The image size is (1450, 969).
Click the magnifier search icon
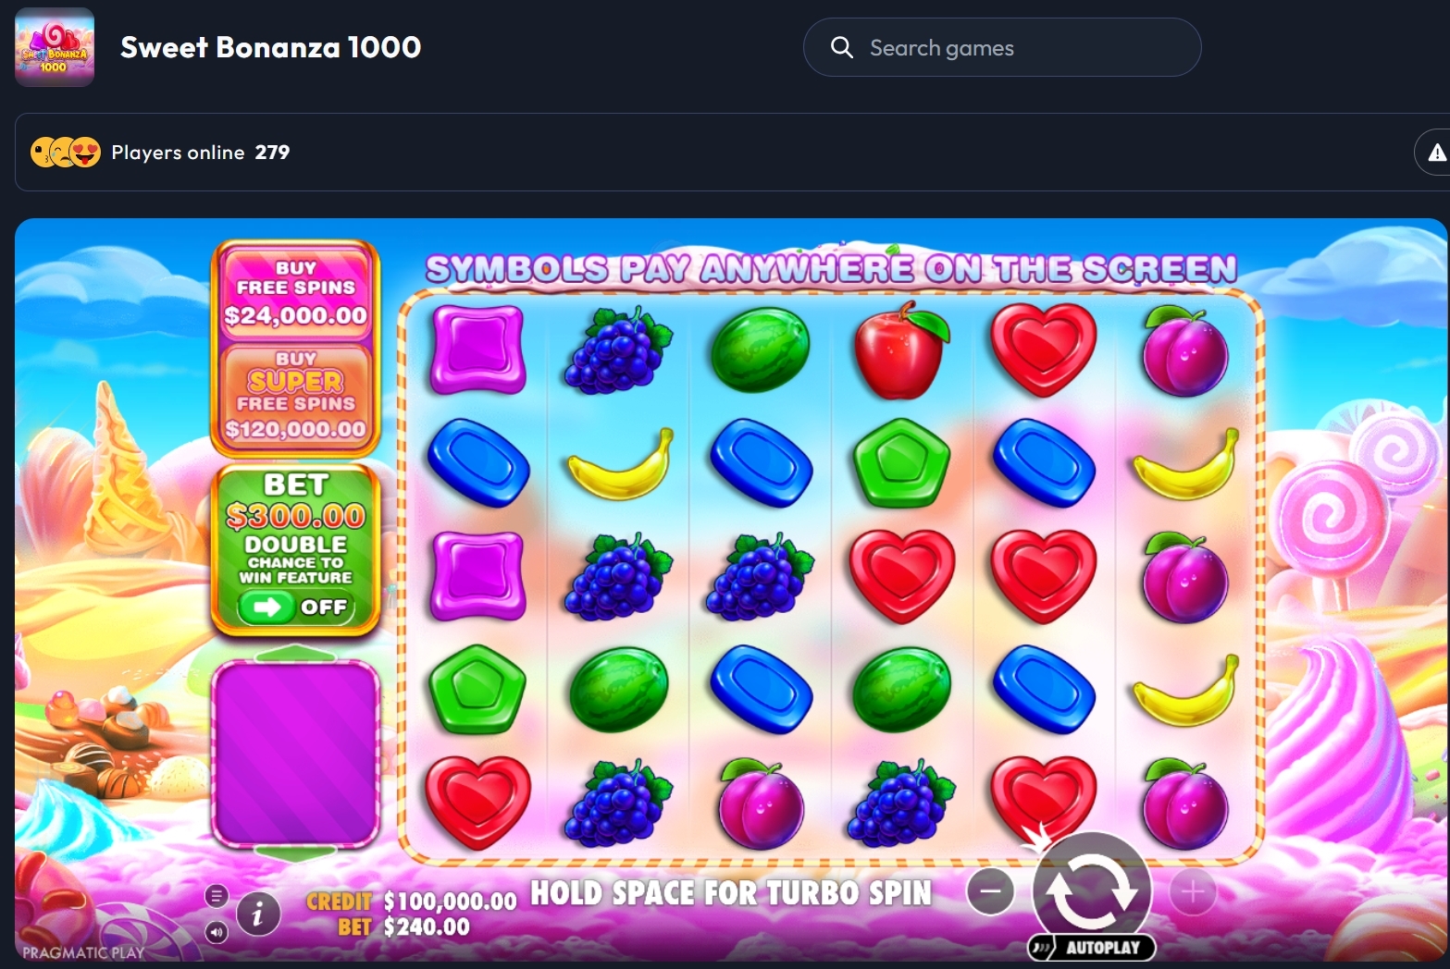pos(841,47)
